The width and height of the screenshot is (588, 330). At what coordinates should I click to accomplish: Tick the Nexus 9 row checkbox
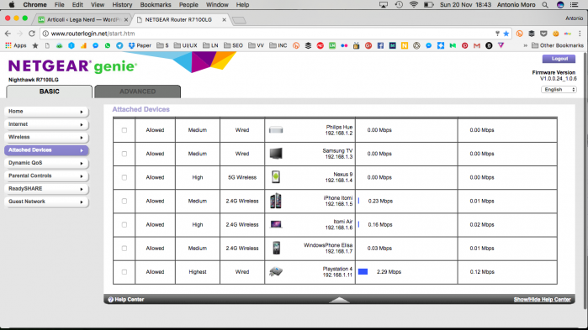[124, 177]
